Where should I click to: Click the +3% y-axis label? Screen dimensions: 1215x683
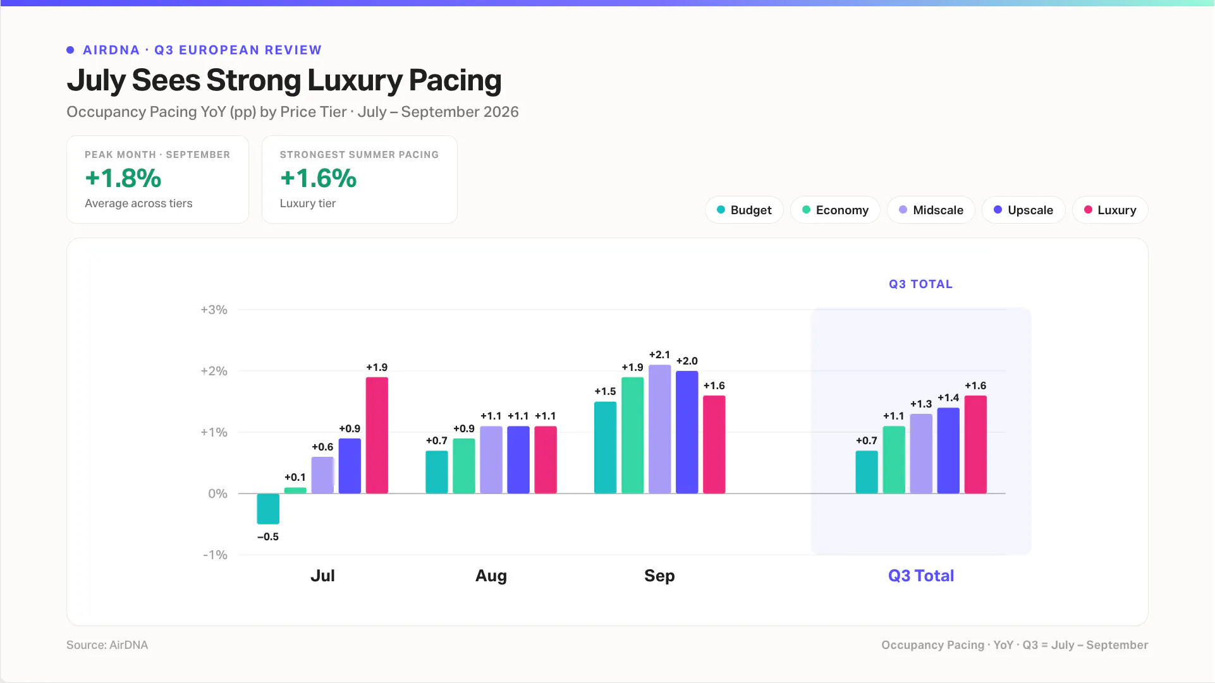[x=214, y=310]
